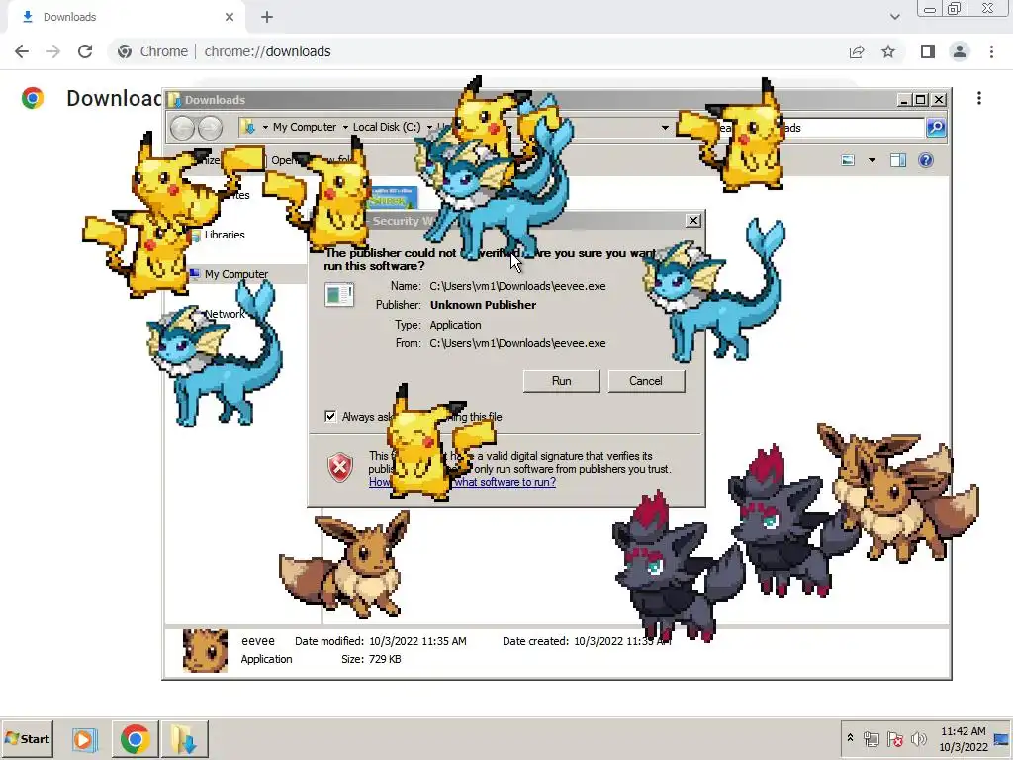Click the volume speaker tray icon

click(918, 738)
